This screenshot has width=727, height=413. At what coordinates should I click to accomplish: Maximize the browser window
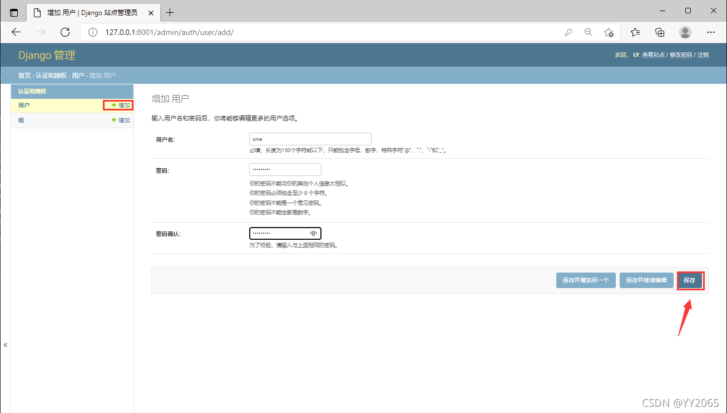point(688,11)
